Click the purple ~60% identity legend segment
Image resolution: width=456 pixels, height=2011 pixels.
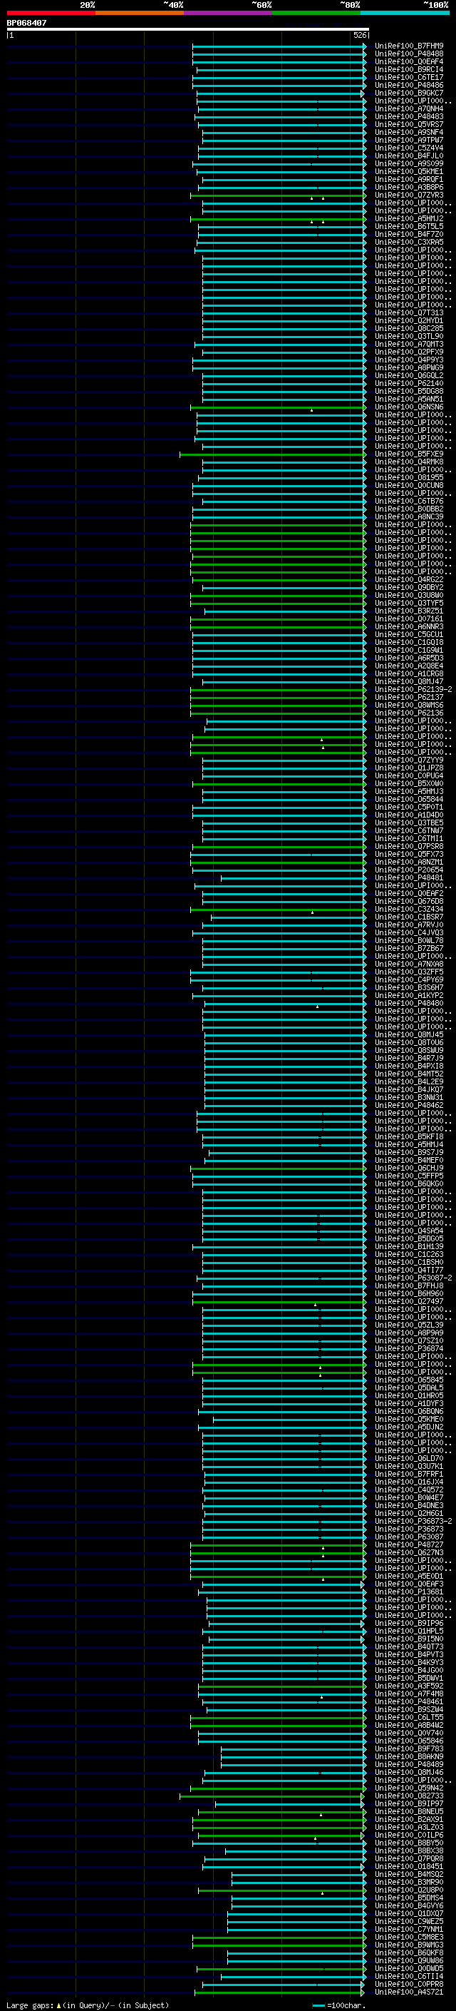click(229, 13)
